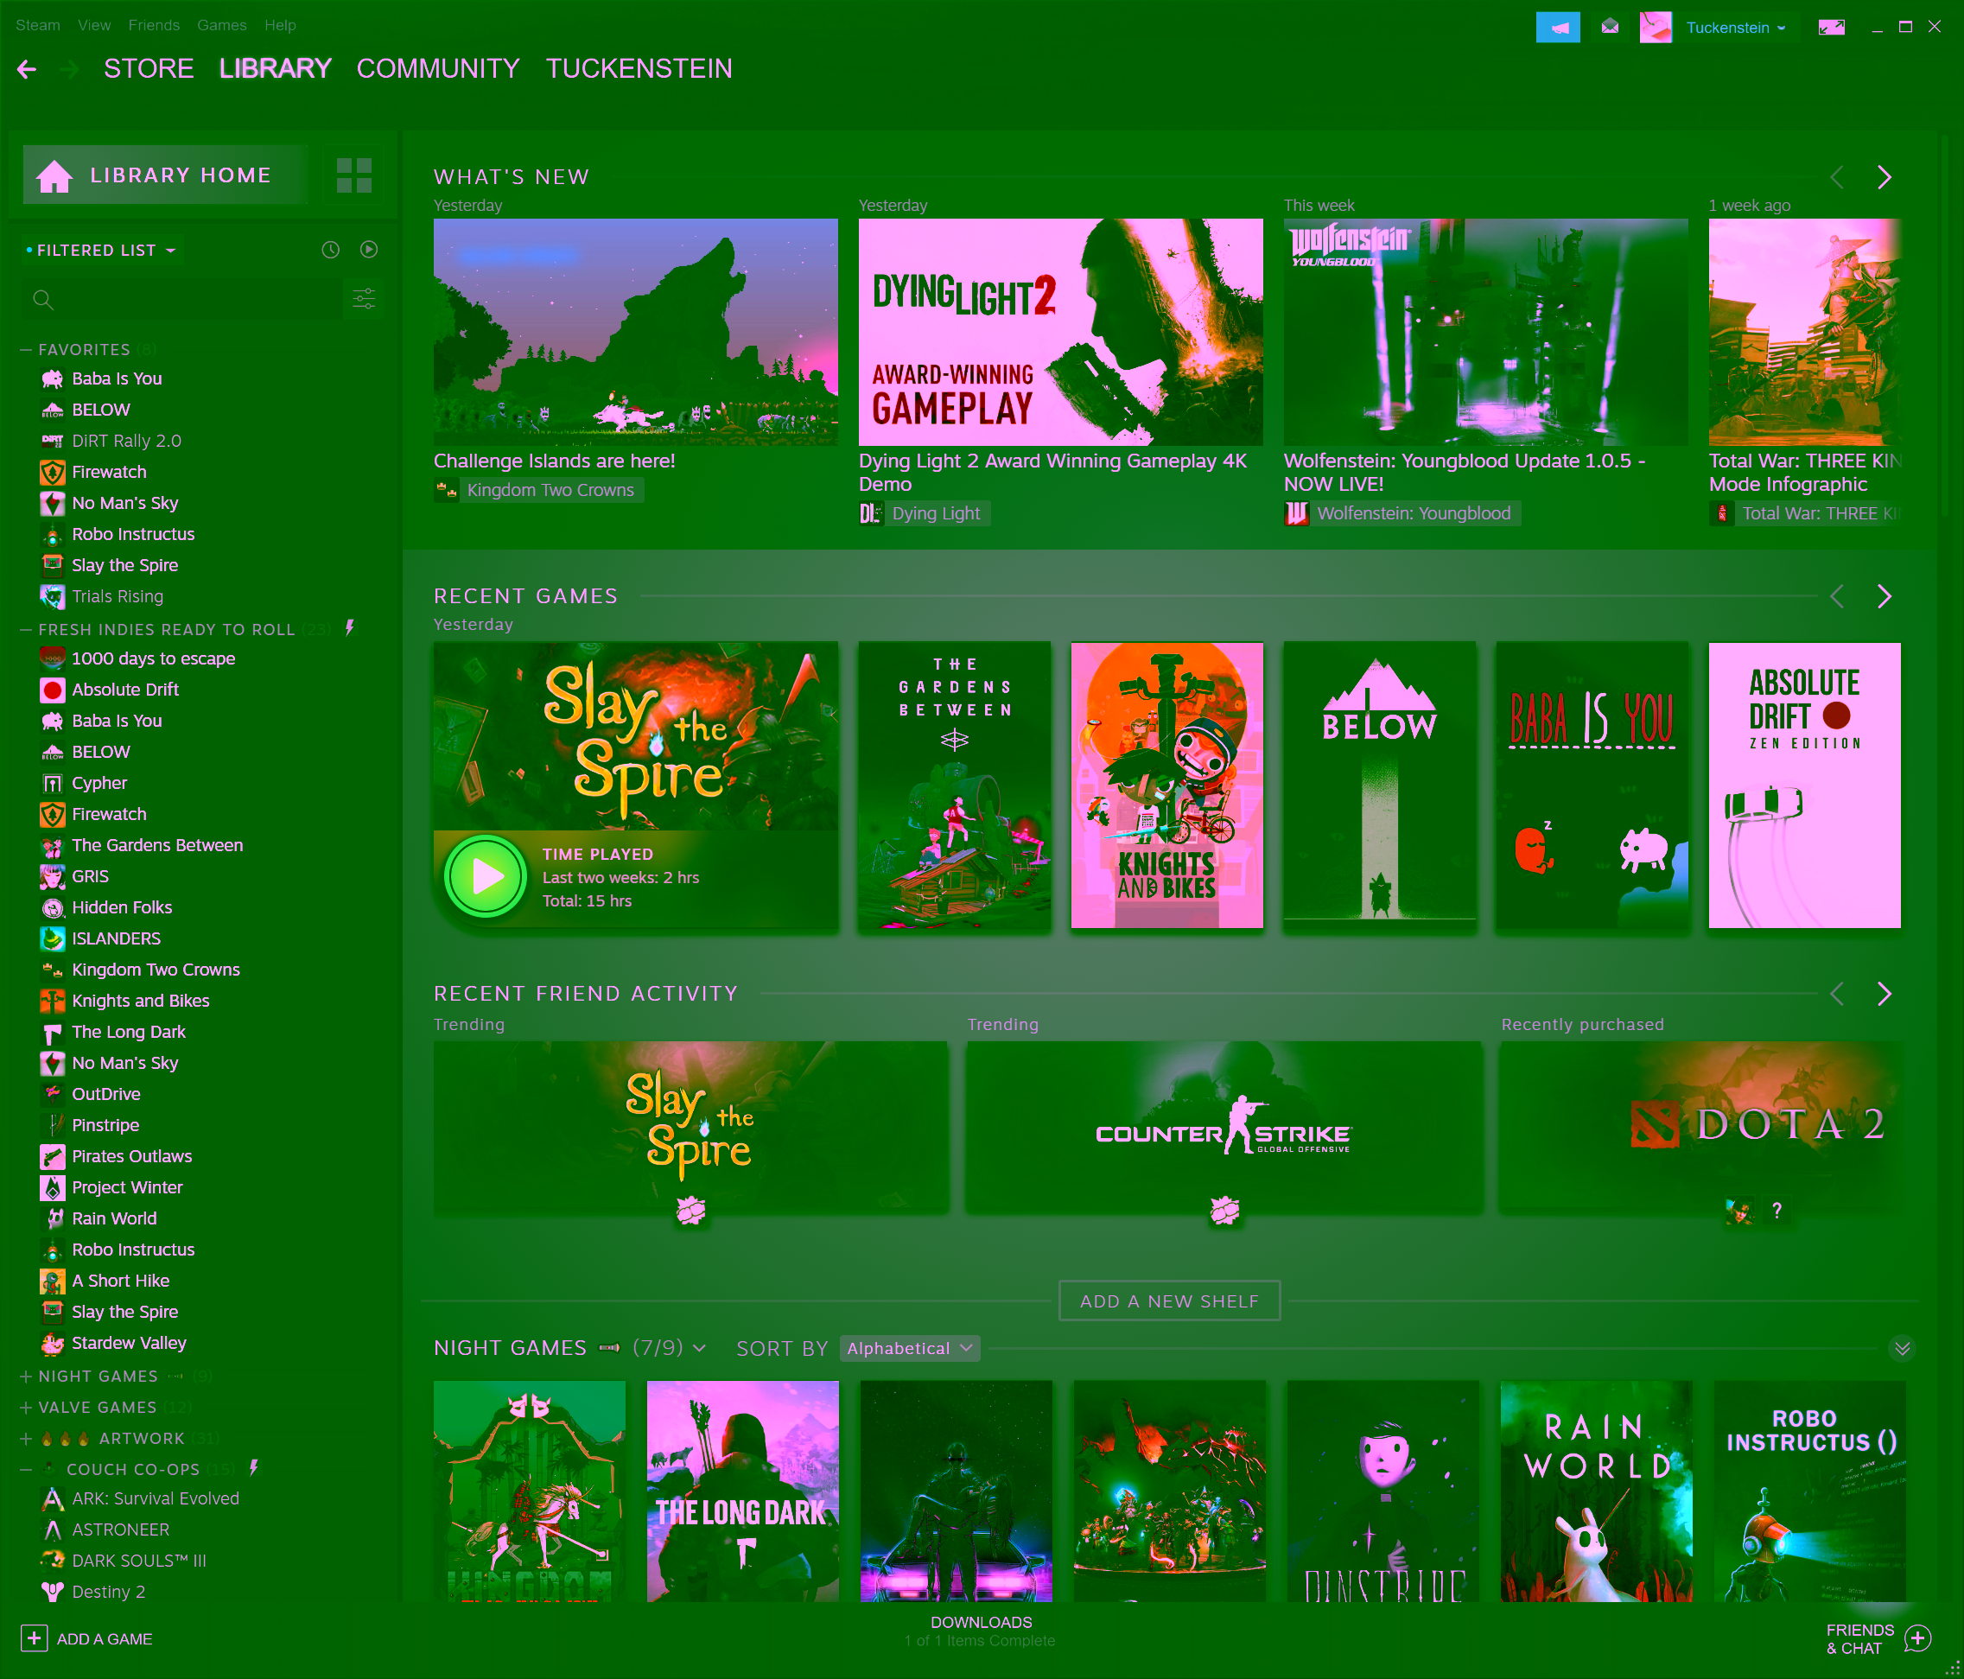Collapse Night Games shelf double-chevron icon
The width and height of the screenshot is (1964, 1679).
[1902, 1348]
